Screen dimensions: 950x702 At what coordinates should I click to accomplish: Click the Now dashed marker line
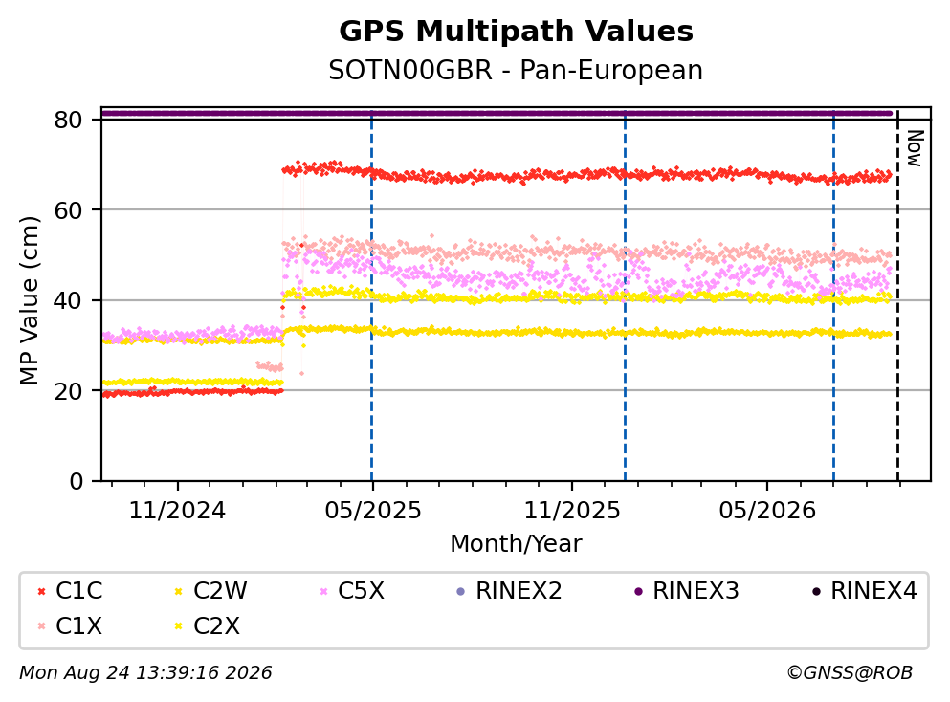point(897,296)
